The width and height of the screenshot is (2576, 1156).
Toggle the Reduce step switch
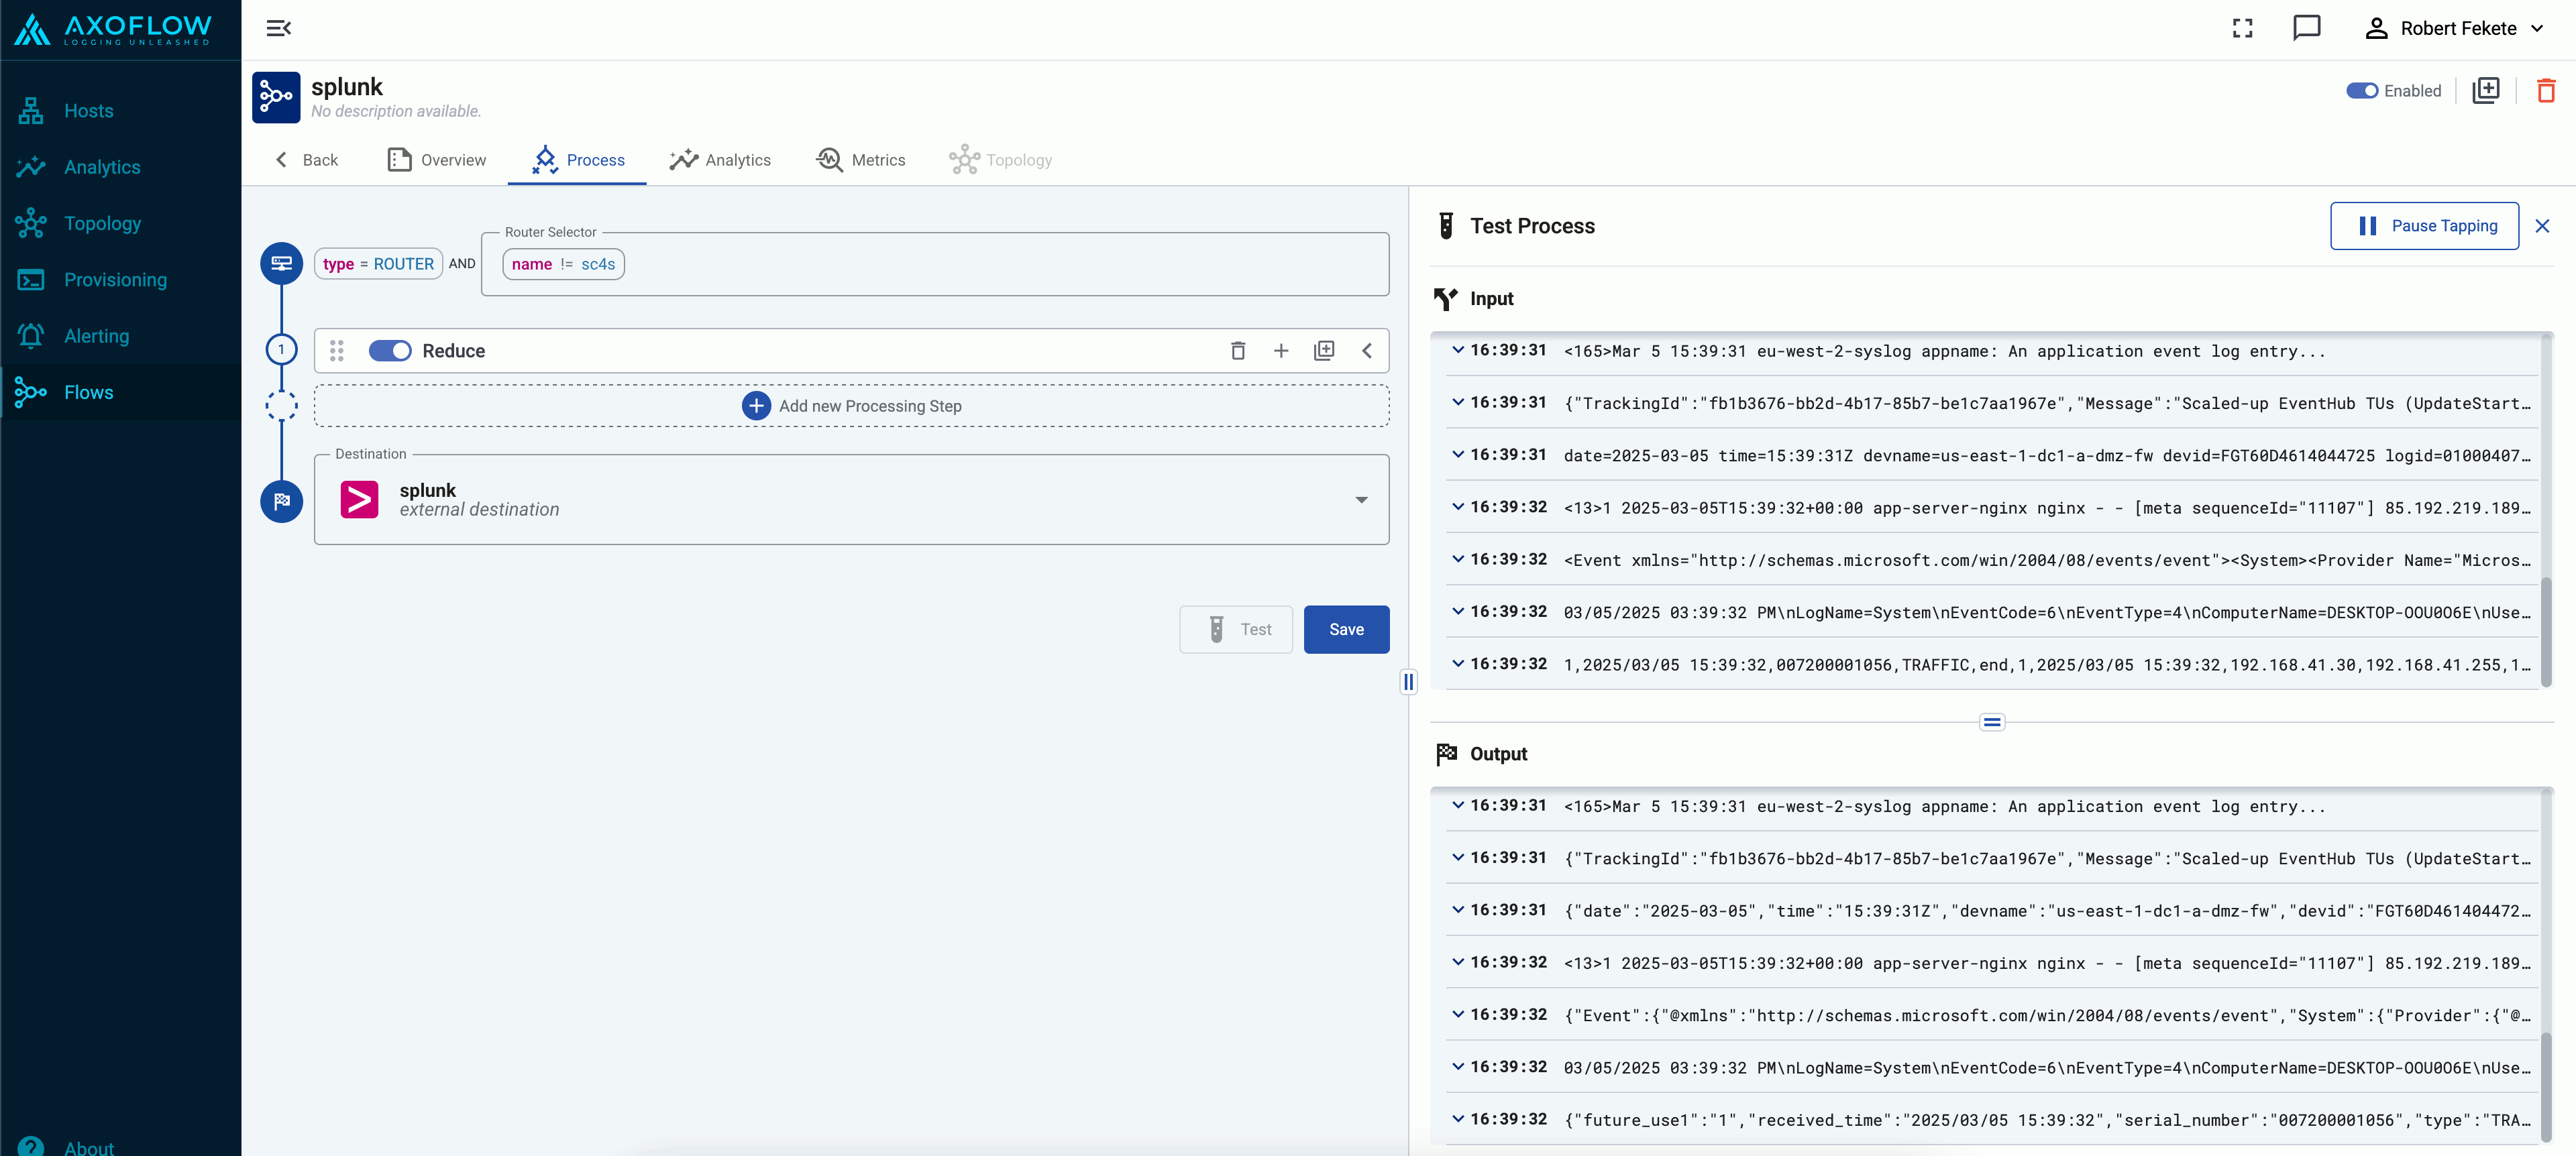[x=390, y=351]
